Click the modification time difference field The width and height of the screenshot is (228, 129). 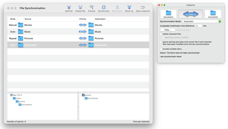pos(199,26)
